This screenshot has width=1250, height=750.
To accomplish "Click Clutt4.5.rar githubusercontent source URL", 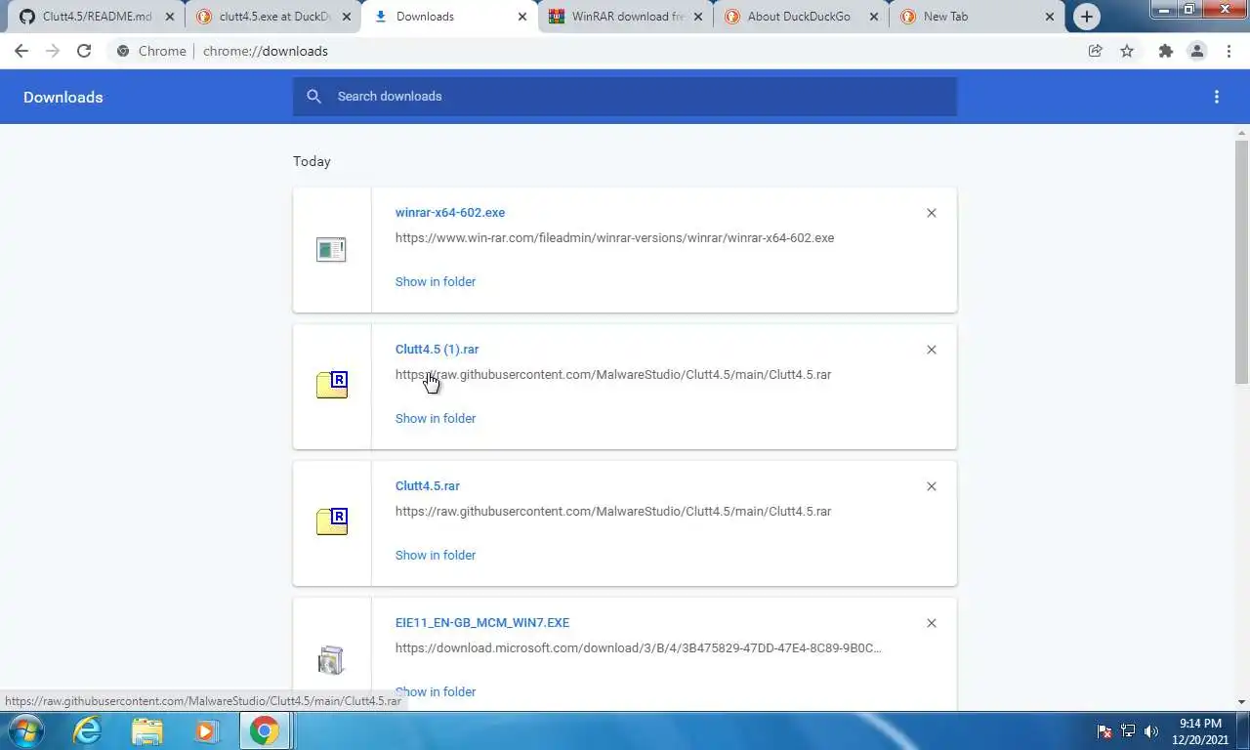I will 613,511.
